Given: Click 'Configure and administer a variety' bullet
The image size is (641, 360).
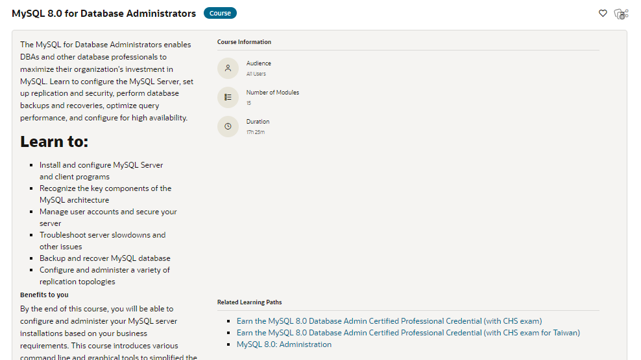Looking at the screenshot, I should [104, 276].
